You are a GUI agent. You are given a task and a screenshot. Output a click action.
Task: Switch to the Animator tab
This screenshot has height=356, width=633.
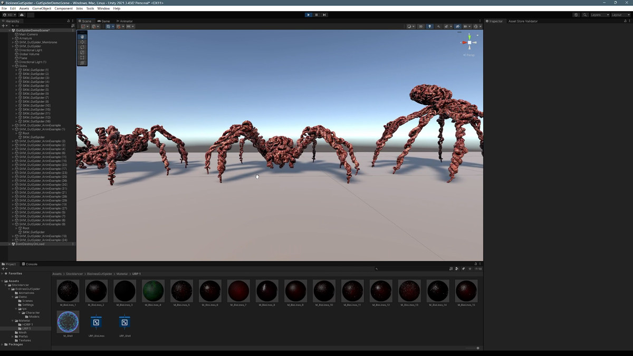(x=125, y=21)
